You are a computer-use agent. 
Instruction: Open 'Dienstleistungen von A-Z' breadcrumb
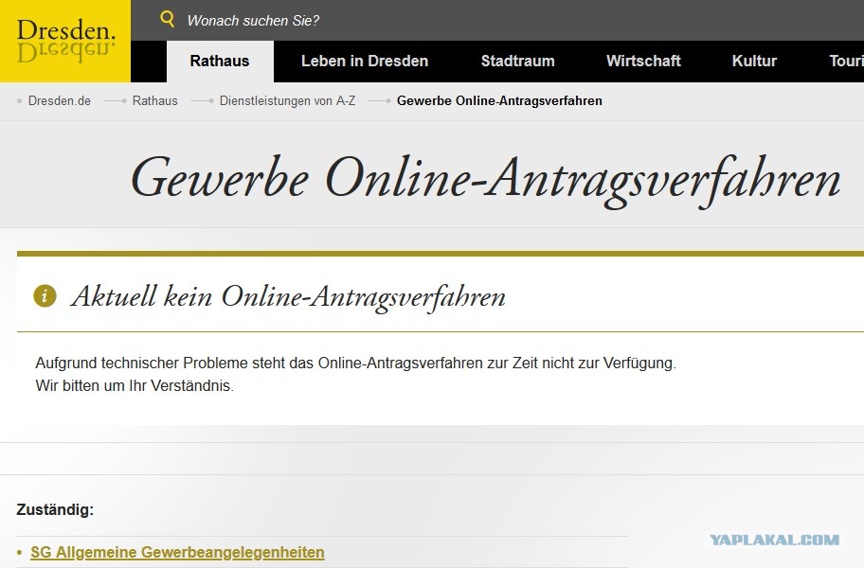288,100
